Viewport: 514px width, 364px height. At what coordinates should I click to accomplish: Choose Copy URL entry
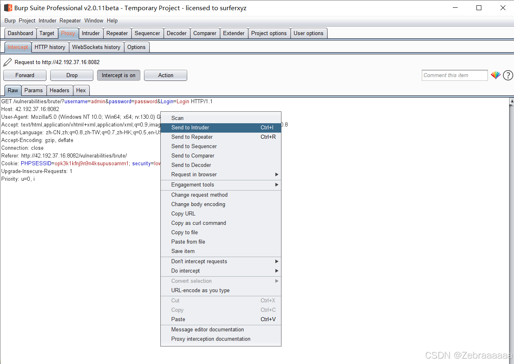221,213
